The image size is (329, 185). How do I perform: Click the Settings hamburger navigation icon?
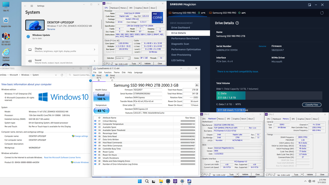pos(32,6)
